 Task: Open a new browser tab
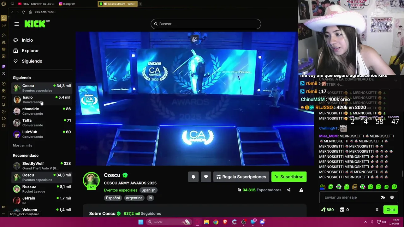point(140,4)
